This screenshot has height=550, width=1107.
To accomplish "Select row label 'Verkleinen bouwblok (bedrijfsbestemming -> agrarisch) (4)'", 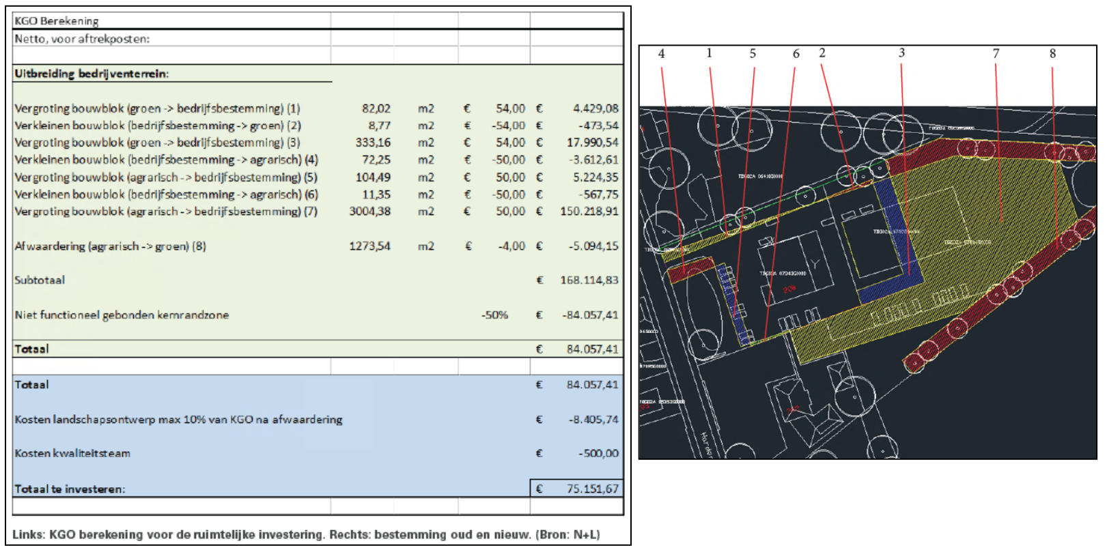I will [166, 160].
